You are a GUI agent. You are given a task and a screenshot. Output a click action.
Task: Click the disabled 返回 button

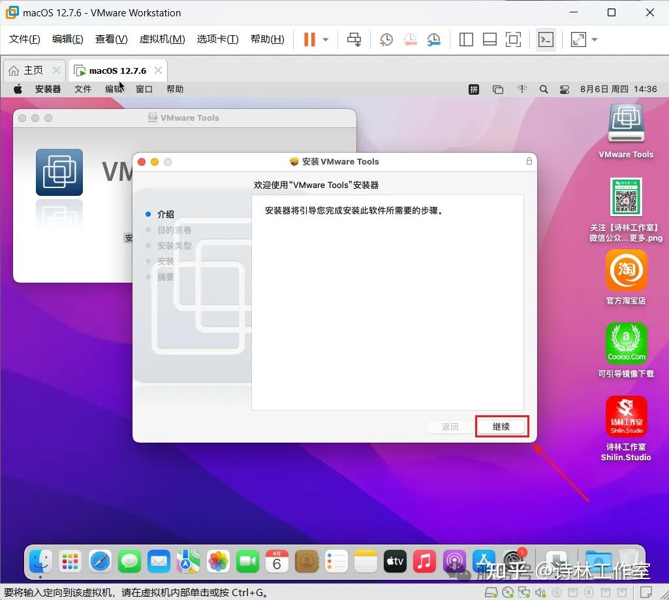click(450, 426)
